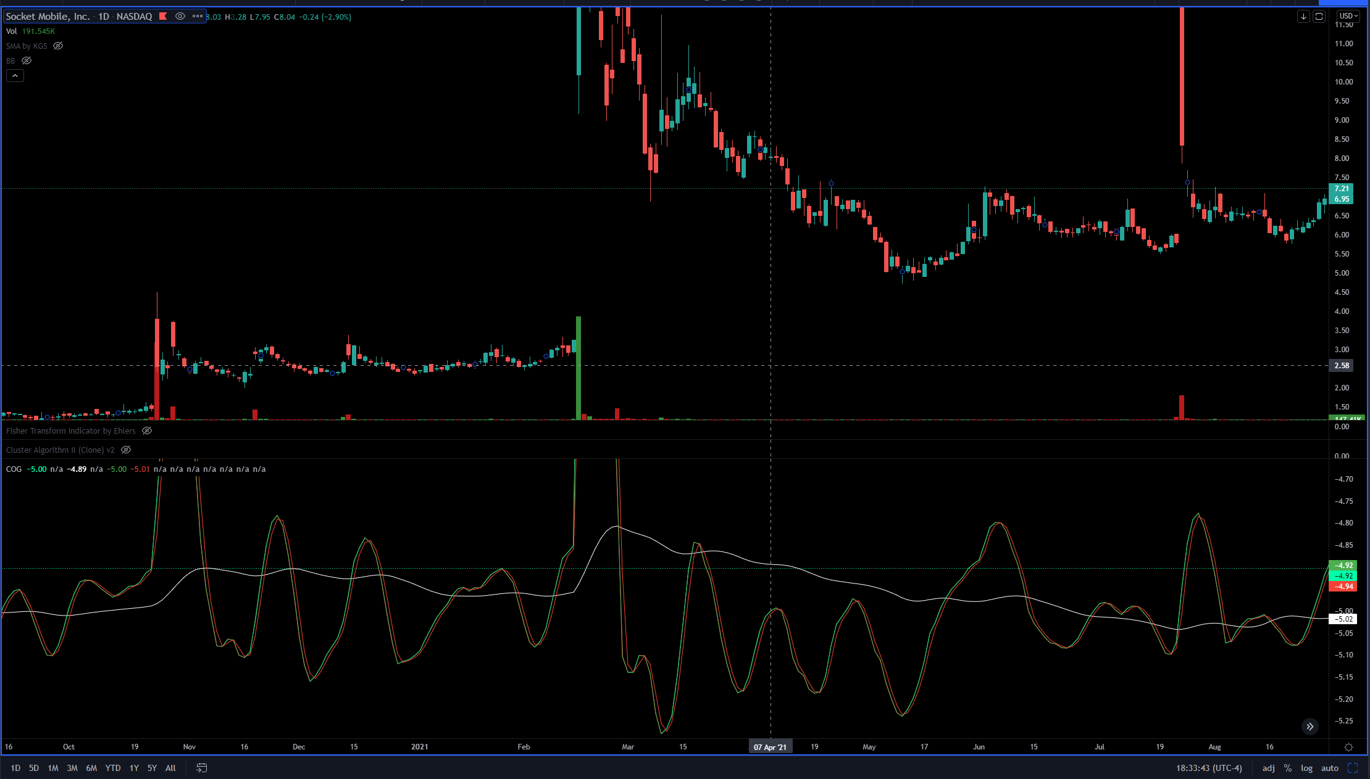Click the red flag icon next to NASDAQ

(x=163, y=17)
